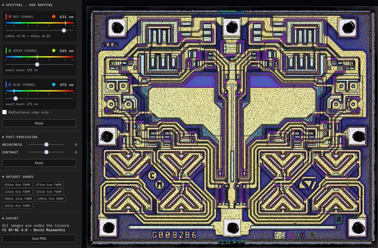Select the 450nm 8nm FWHM band
The image size is (378, 248).
[17, 185]
